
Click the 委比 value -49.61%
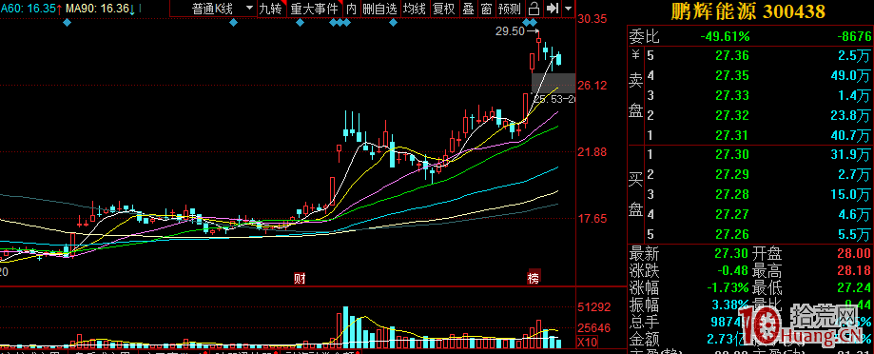pos(725,37)
